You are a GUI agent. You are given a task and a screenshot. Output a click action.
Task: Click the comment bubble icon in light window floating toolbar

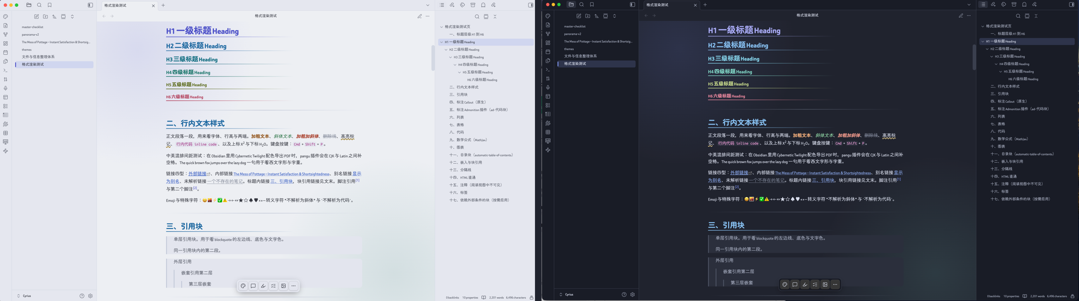pyautogui.click(x=254, y=286)
